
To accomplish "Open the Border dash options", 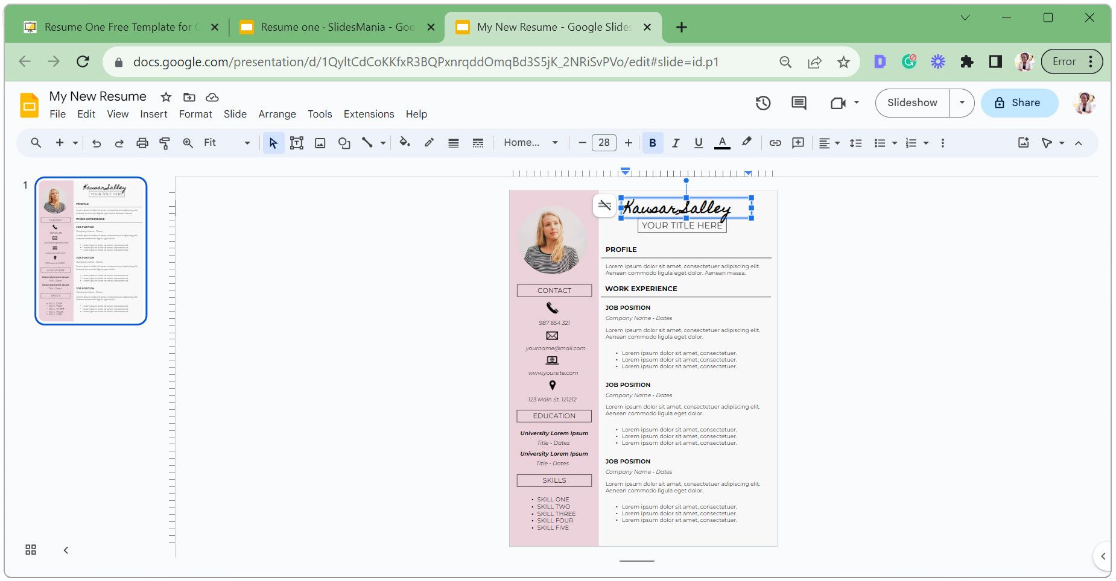I will point(478,143).
